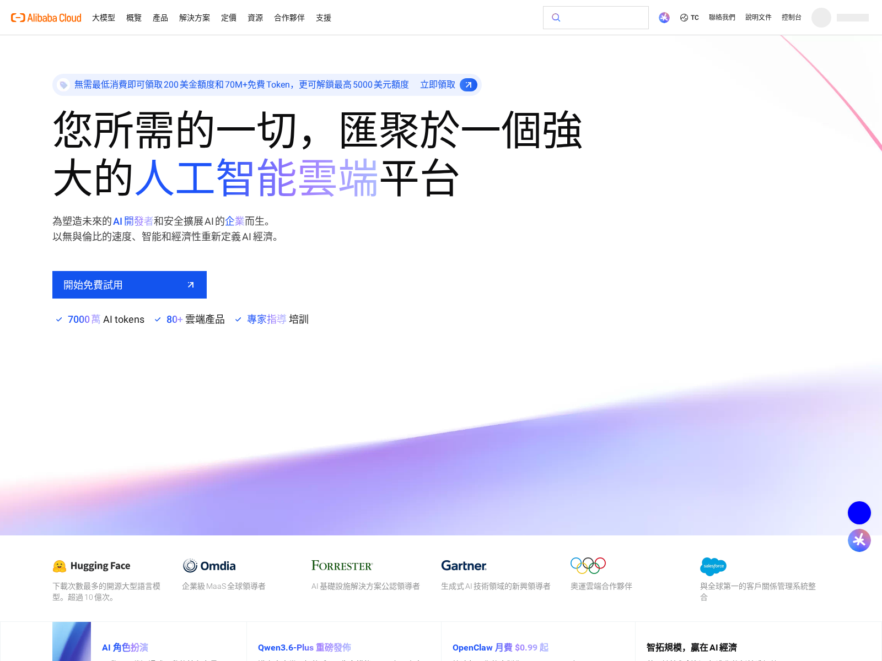Image resolution: width=882 pixels, height=661 pixels.
Task: Select the 大模型 menu item
Action: click(x=104, y=18)
